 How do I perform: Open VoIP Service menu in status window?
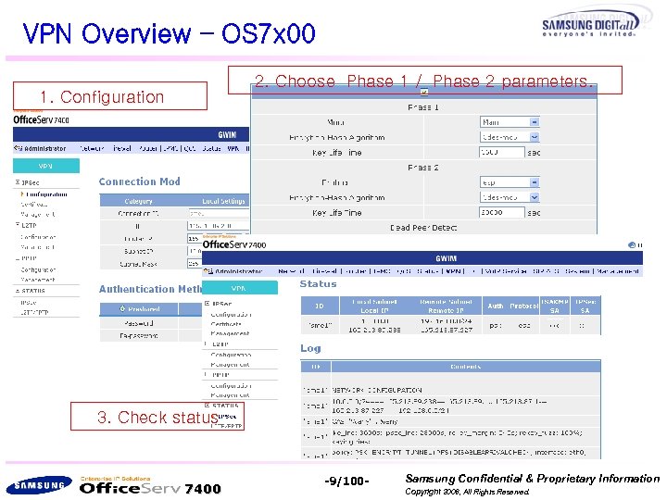point(506,270)
